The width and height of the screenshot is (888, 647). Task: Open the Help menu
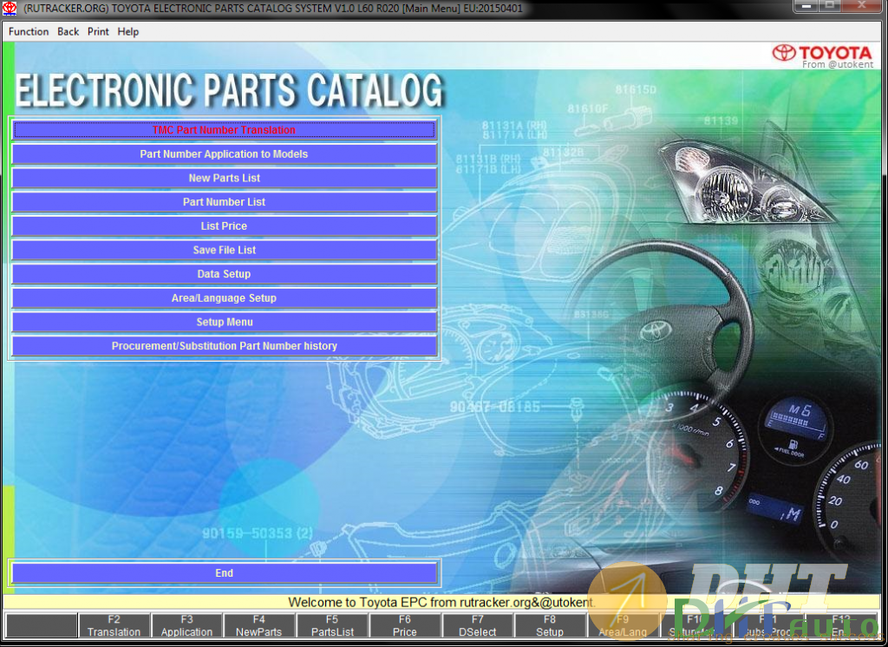(x=128, y=32)
